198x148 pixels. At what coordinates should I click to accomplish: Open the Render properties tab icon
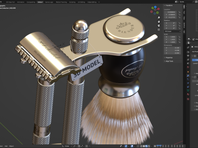coord(188,52)
